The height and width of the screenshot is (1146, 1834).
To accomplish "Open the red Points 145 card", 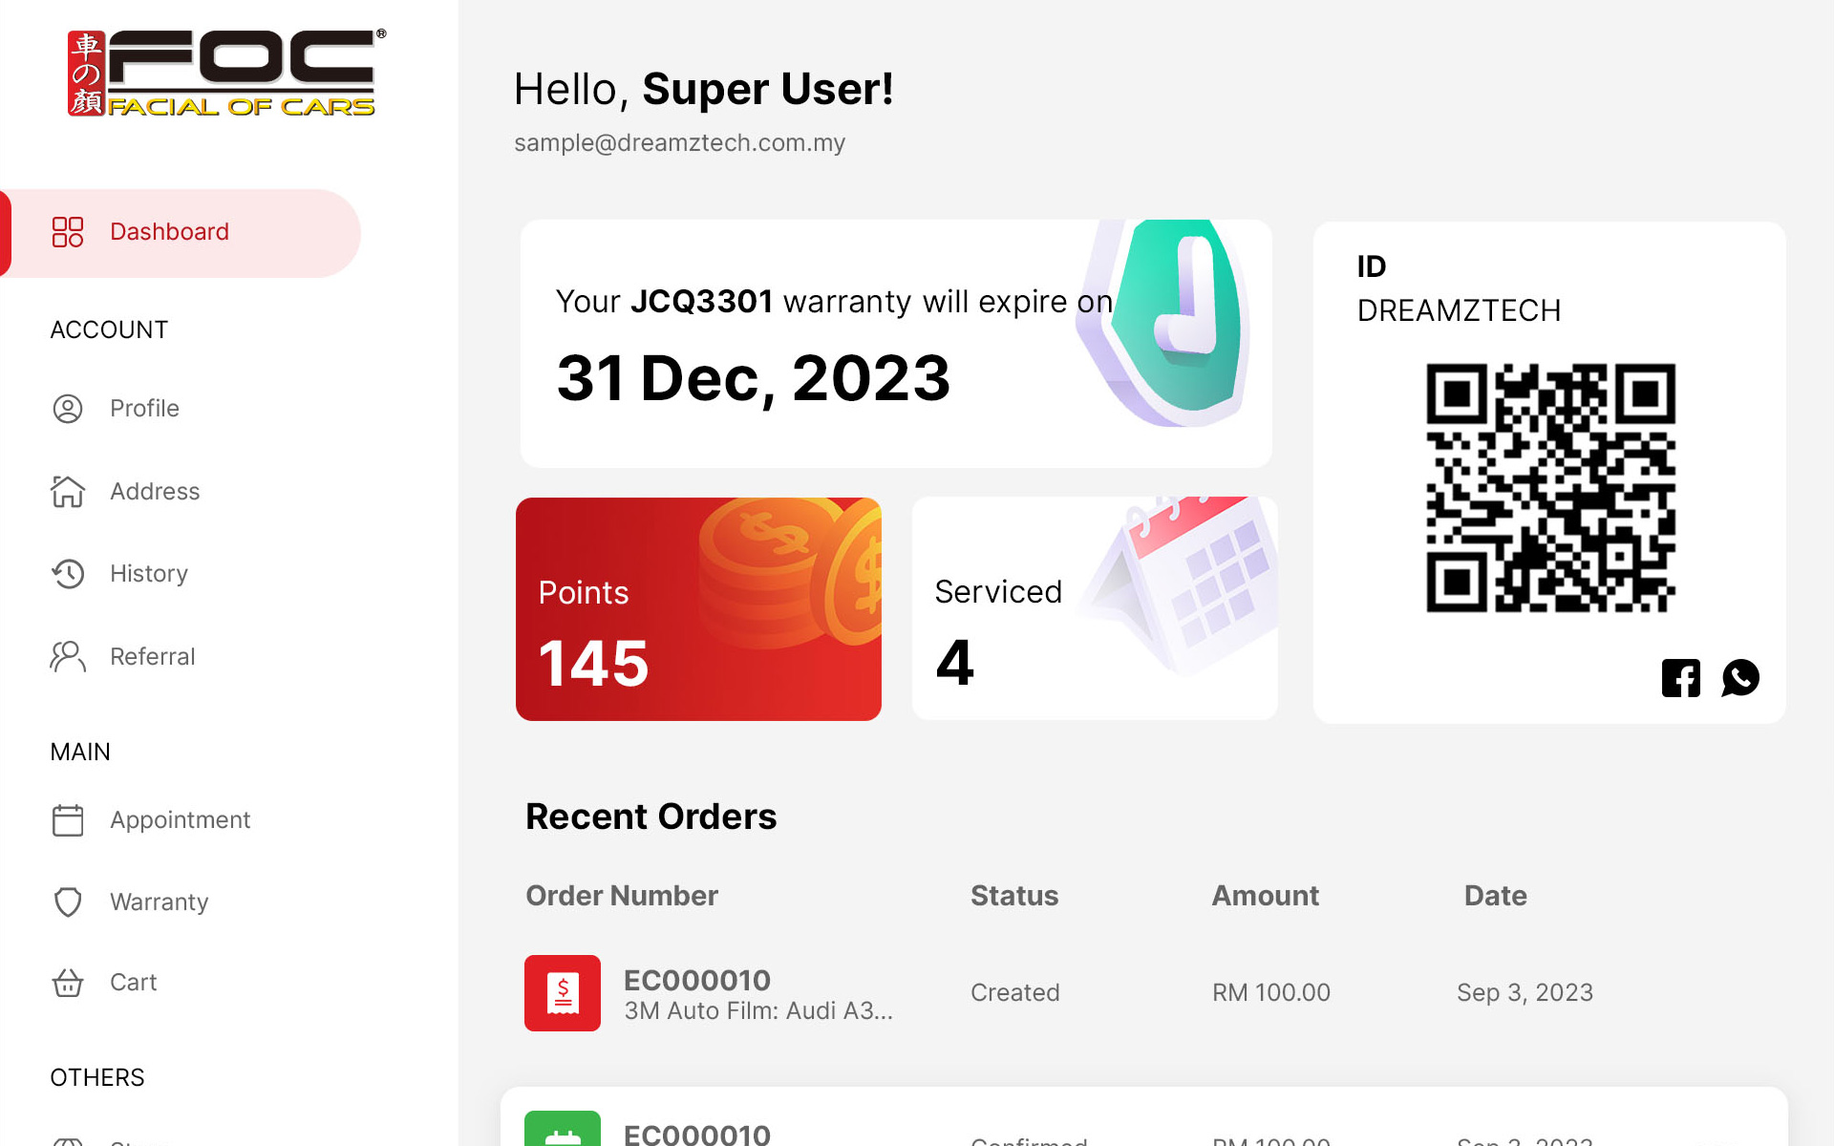I will (x=698, y=609).
